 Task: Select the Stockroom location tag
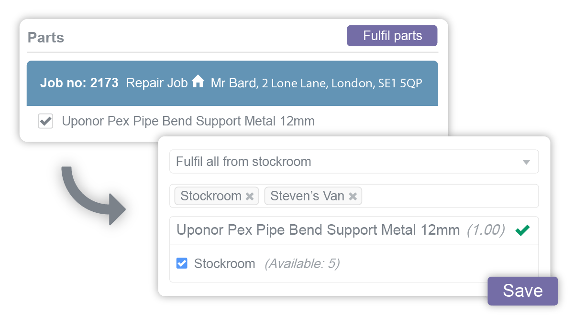point(211,196)
